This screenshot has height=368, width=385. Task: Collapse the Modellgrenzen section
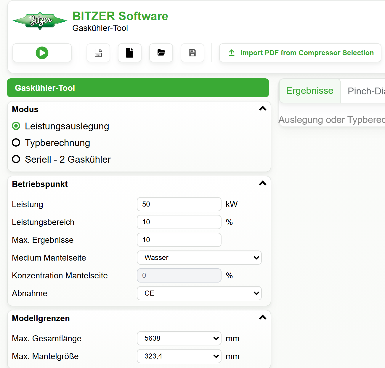click(x=263, y=318)
